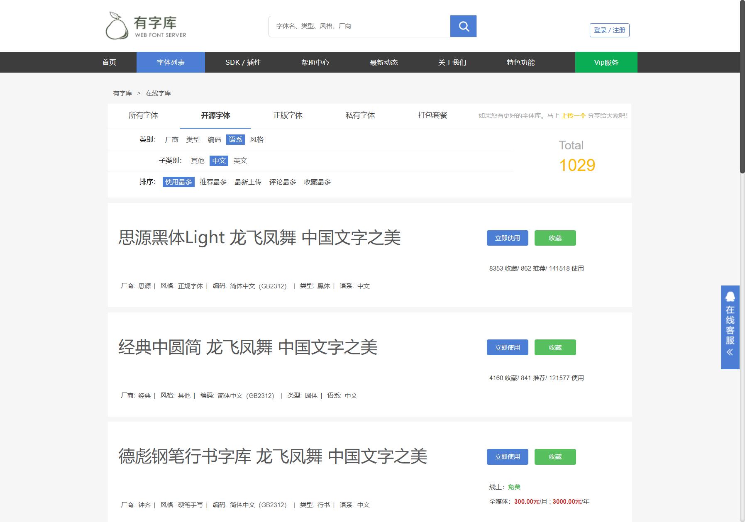Click the pear logo icon
The image size is (745, 522).
[117, 26]
